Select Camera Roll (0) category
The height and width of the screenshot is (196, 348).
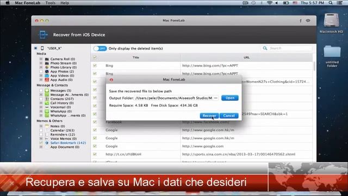pos(63,59)
